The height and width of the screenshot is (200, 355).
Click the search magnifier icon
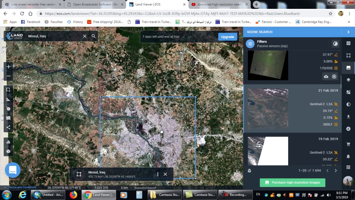(93, 36)
